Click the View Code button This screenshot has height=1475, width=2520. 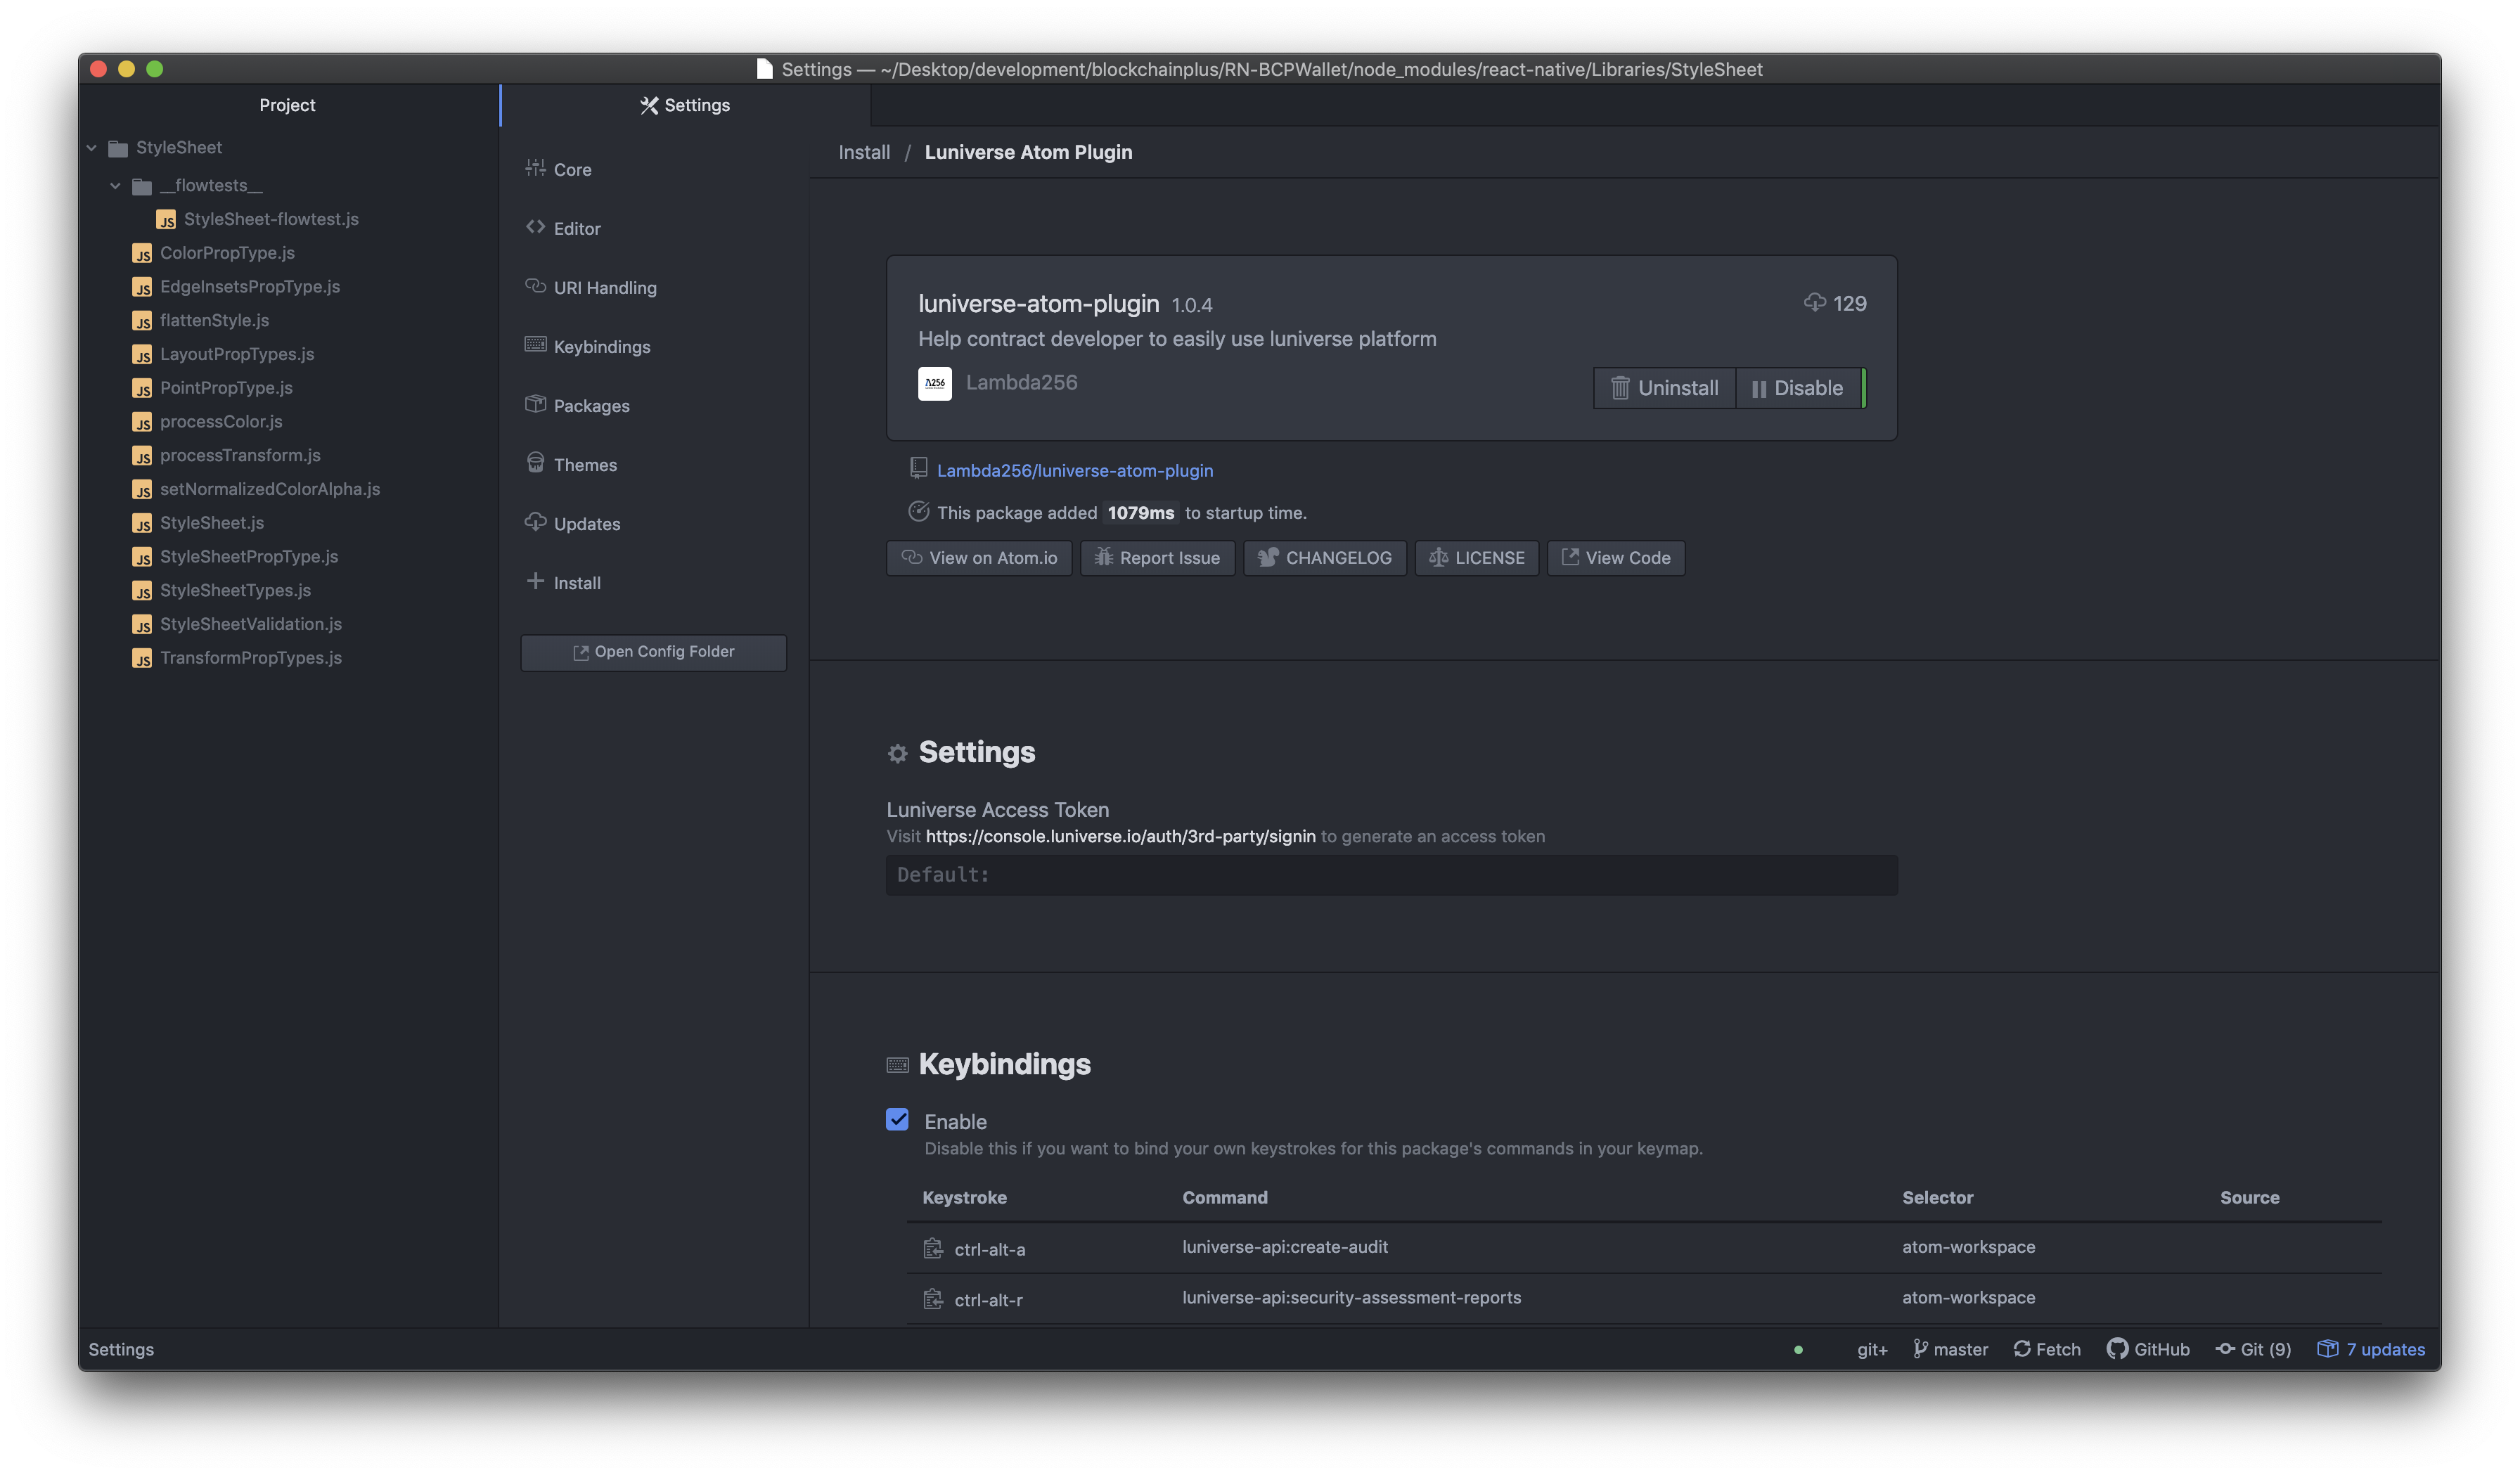point(1616,558)
